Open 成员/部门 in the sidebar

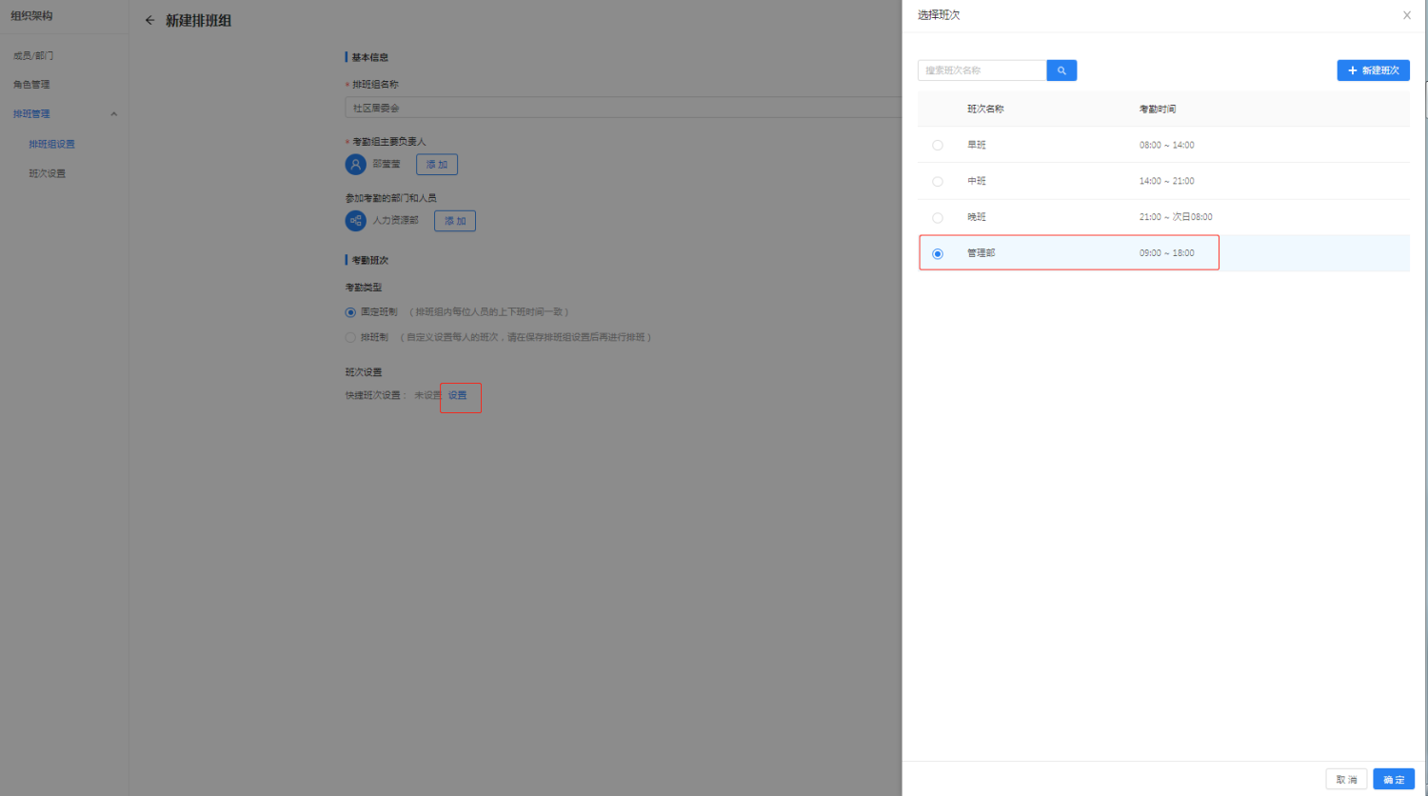coord(33,56)
